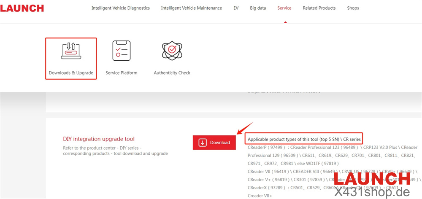422x199 pixels.
Task: Click the download arrow icon in red button
Action: [x=203, y=143]
